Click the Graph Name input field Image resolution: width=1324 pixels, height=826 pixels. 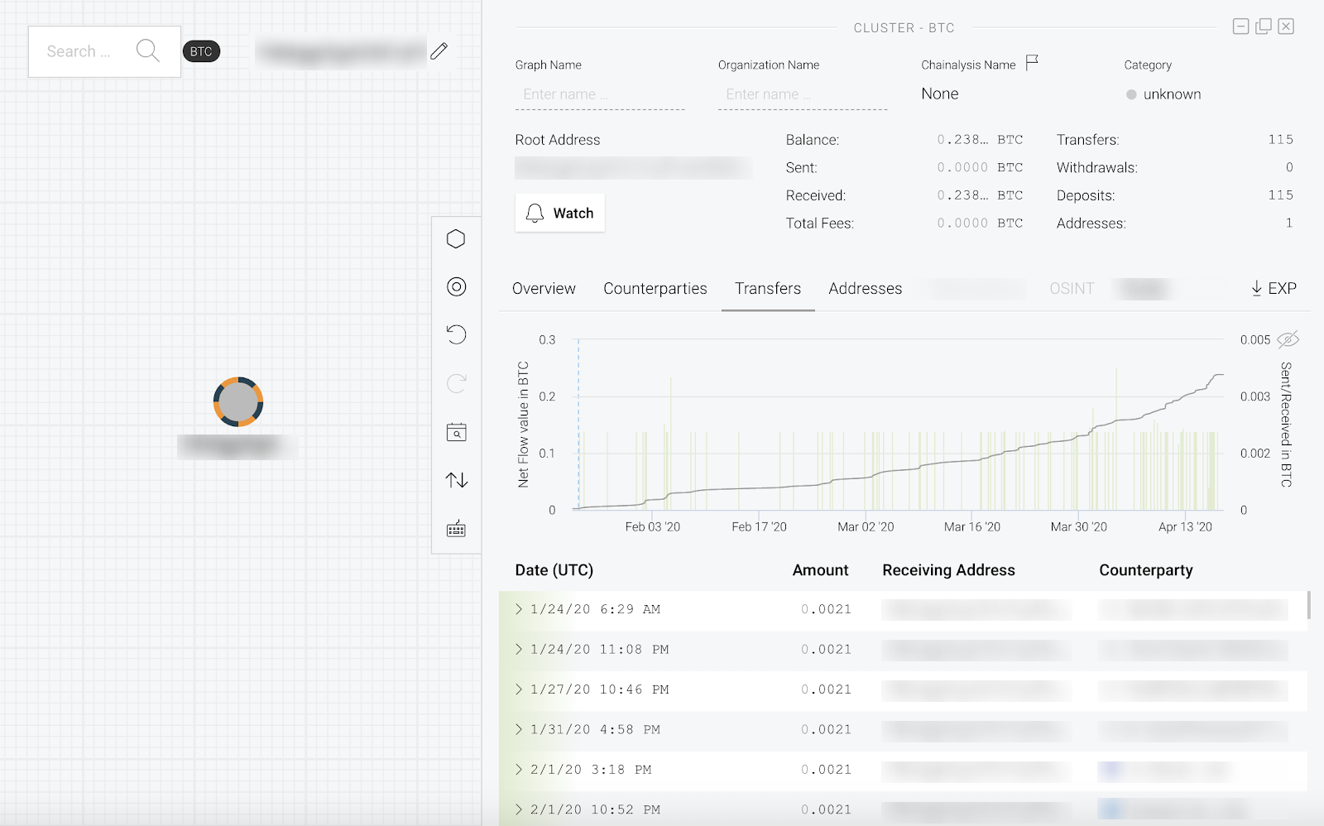(599, 94)
